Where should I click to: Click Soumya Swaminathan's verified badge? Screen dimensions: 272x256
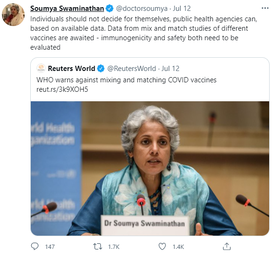pos(109,9)
